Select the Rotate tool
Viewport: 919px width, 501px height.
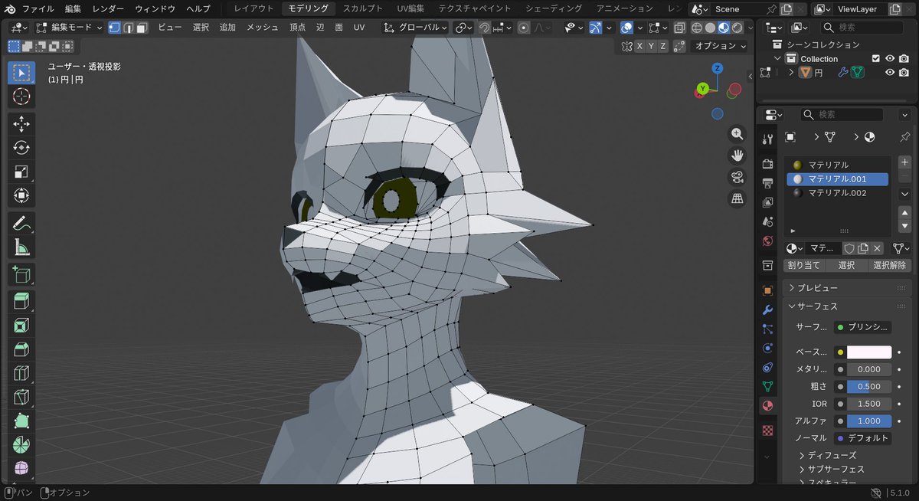(x=21, y=148)
